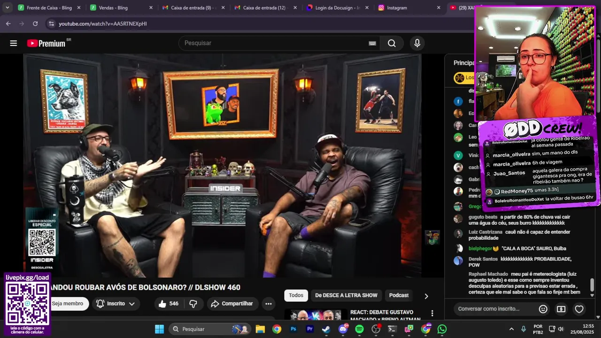Select the Podcast filter chip
This screenshot has height=338, width=601.
point(399,295)
